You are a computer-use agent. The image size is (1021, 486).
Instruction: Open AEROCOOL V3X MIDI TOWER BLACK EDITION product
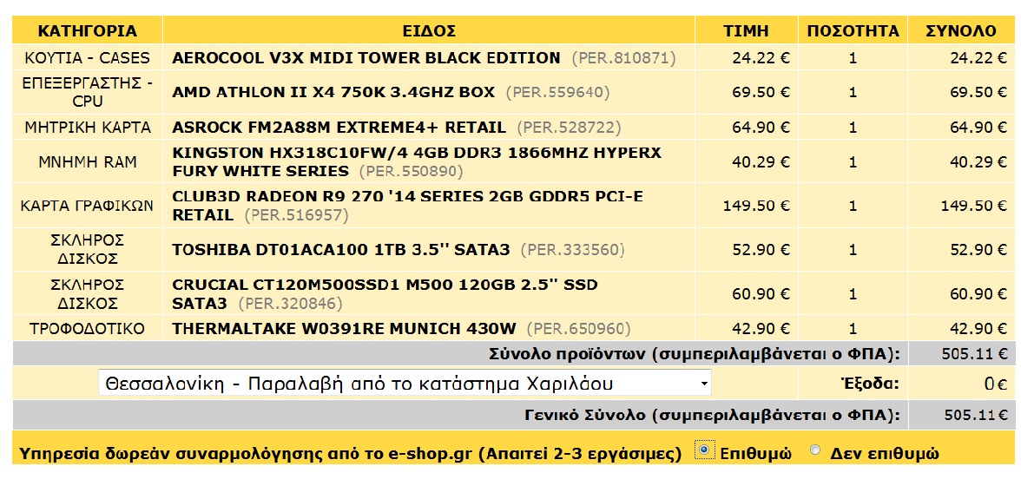point(366,58)
